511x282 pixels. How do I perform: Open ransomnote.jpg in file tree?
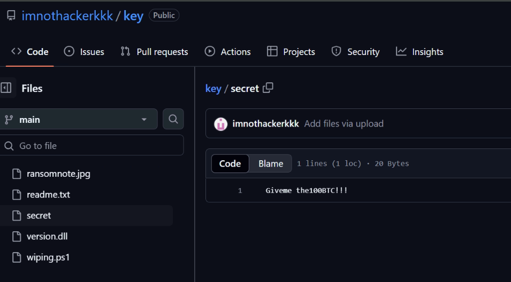pyautogui.click(x=58, y=174)
